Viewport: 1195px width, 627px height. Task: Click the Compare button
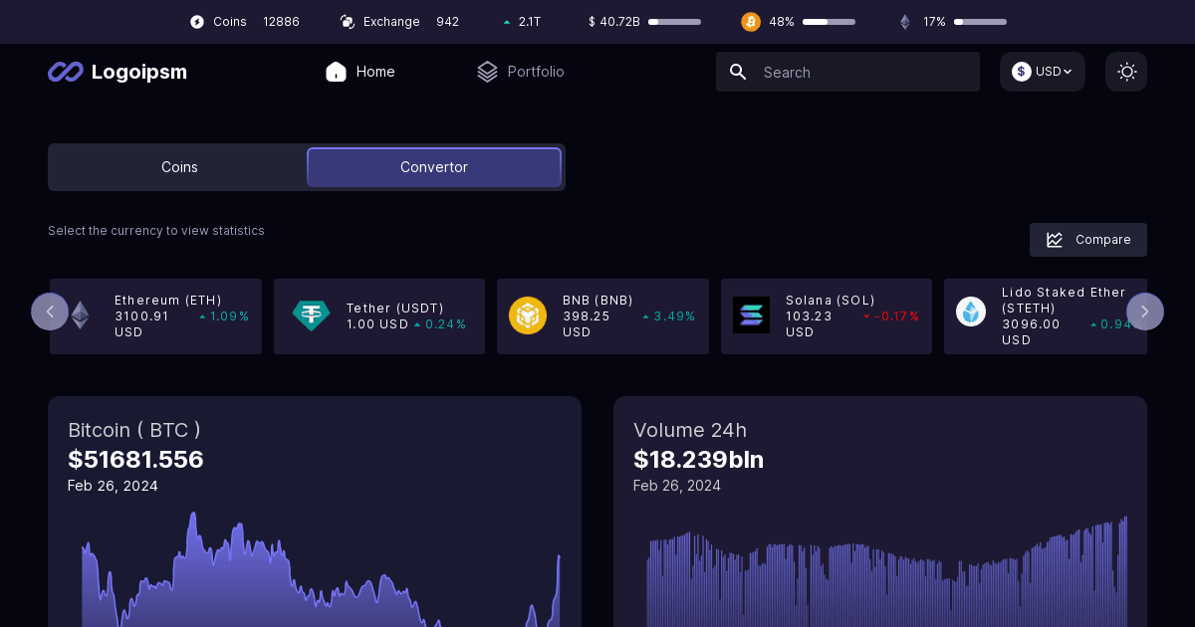[1088, 240]
